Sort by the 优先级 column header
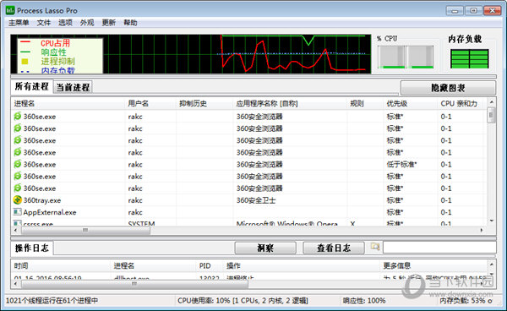Screen dimensions: 507x311 pos(397,103)
